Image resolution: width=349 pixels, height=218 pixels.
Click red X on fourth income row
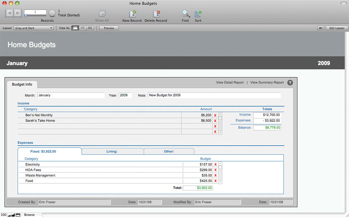pos(215,132)
